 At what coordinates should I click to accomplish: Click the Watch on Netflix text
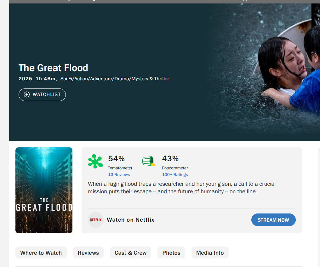pos(130,220)
